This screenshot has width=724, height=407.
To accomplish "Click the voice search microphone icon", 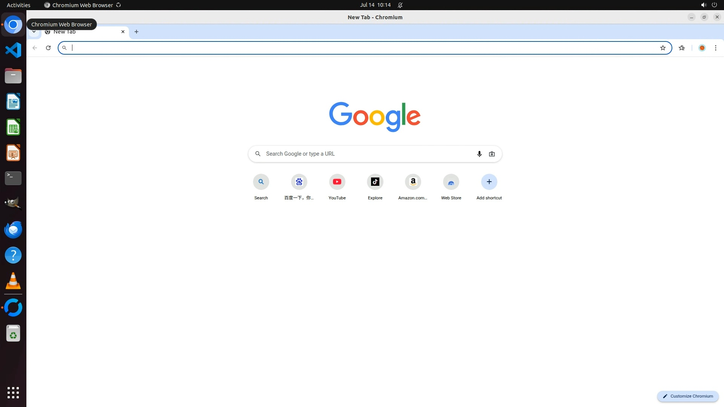I will pyautogui.click(x=479, y=154).
